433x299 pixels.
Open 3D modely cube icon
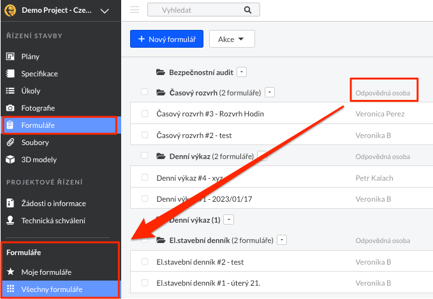click(10, 160)
